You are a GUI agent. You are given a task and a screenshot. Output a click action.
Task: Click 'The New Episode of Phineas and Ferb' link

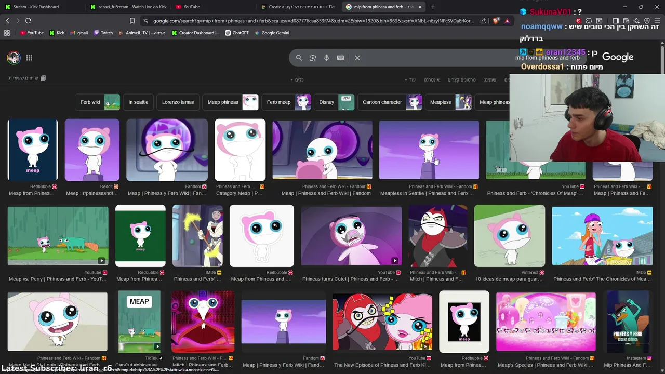click(382, 365)
